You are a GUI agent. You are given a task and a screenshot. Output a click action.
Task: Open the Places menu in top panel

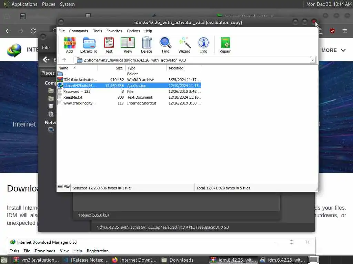(49, 4)
